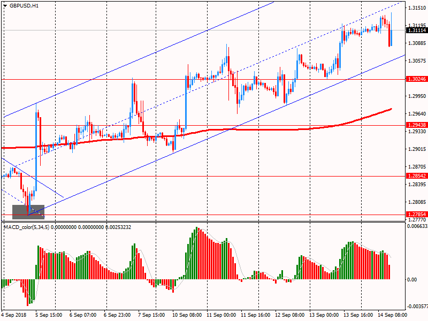428x321 pixels.
Task: Click the price scale value 1.31510
Action: 417,8
